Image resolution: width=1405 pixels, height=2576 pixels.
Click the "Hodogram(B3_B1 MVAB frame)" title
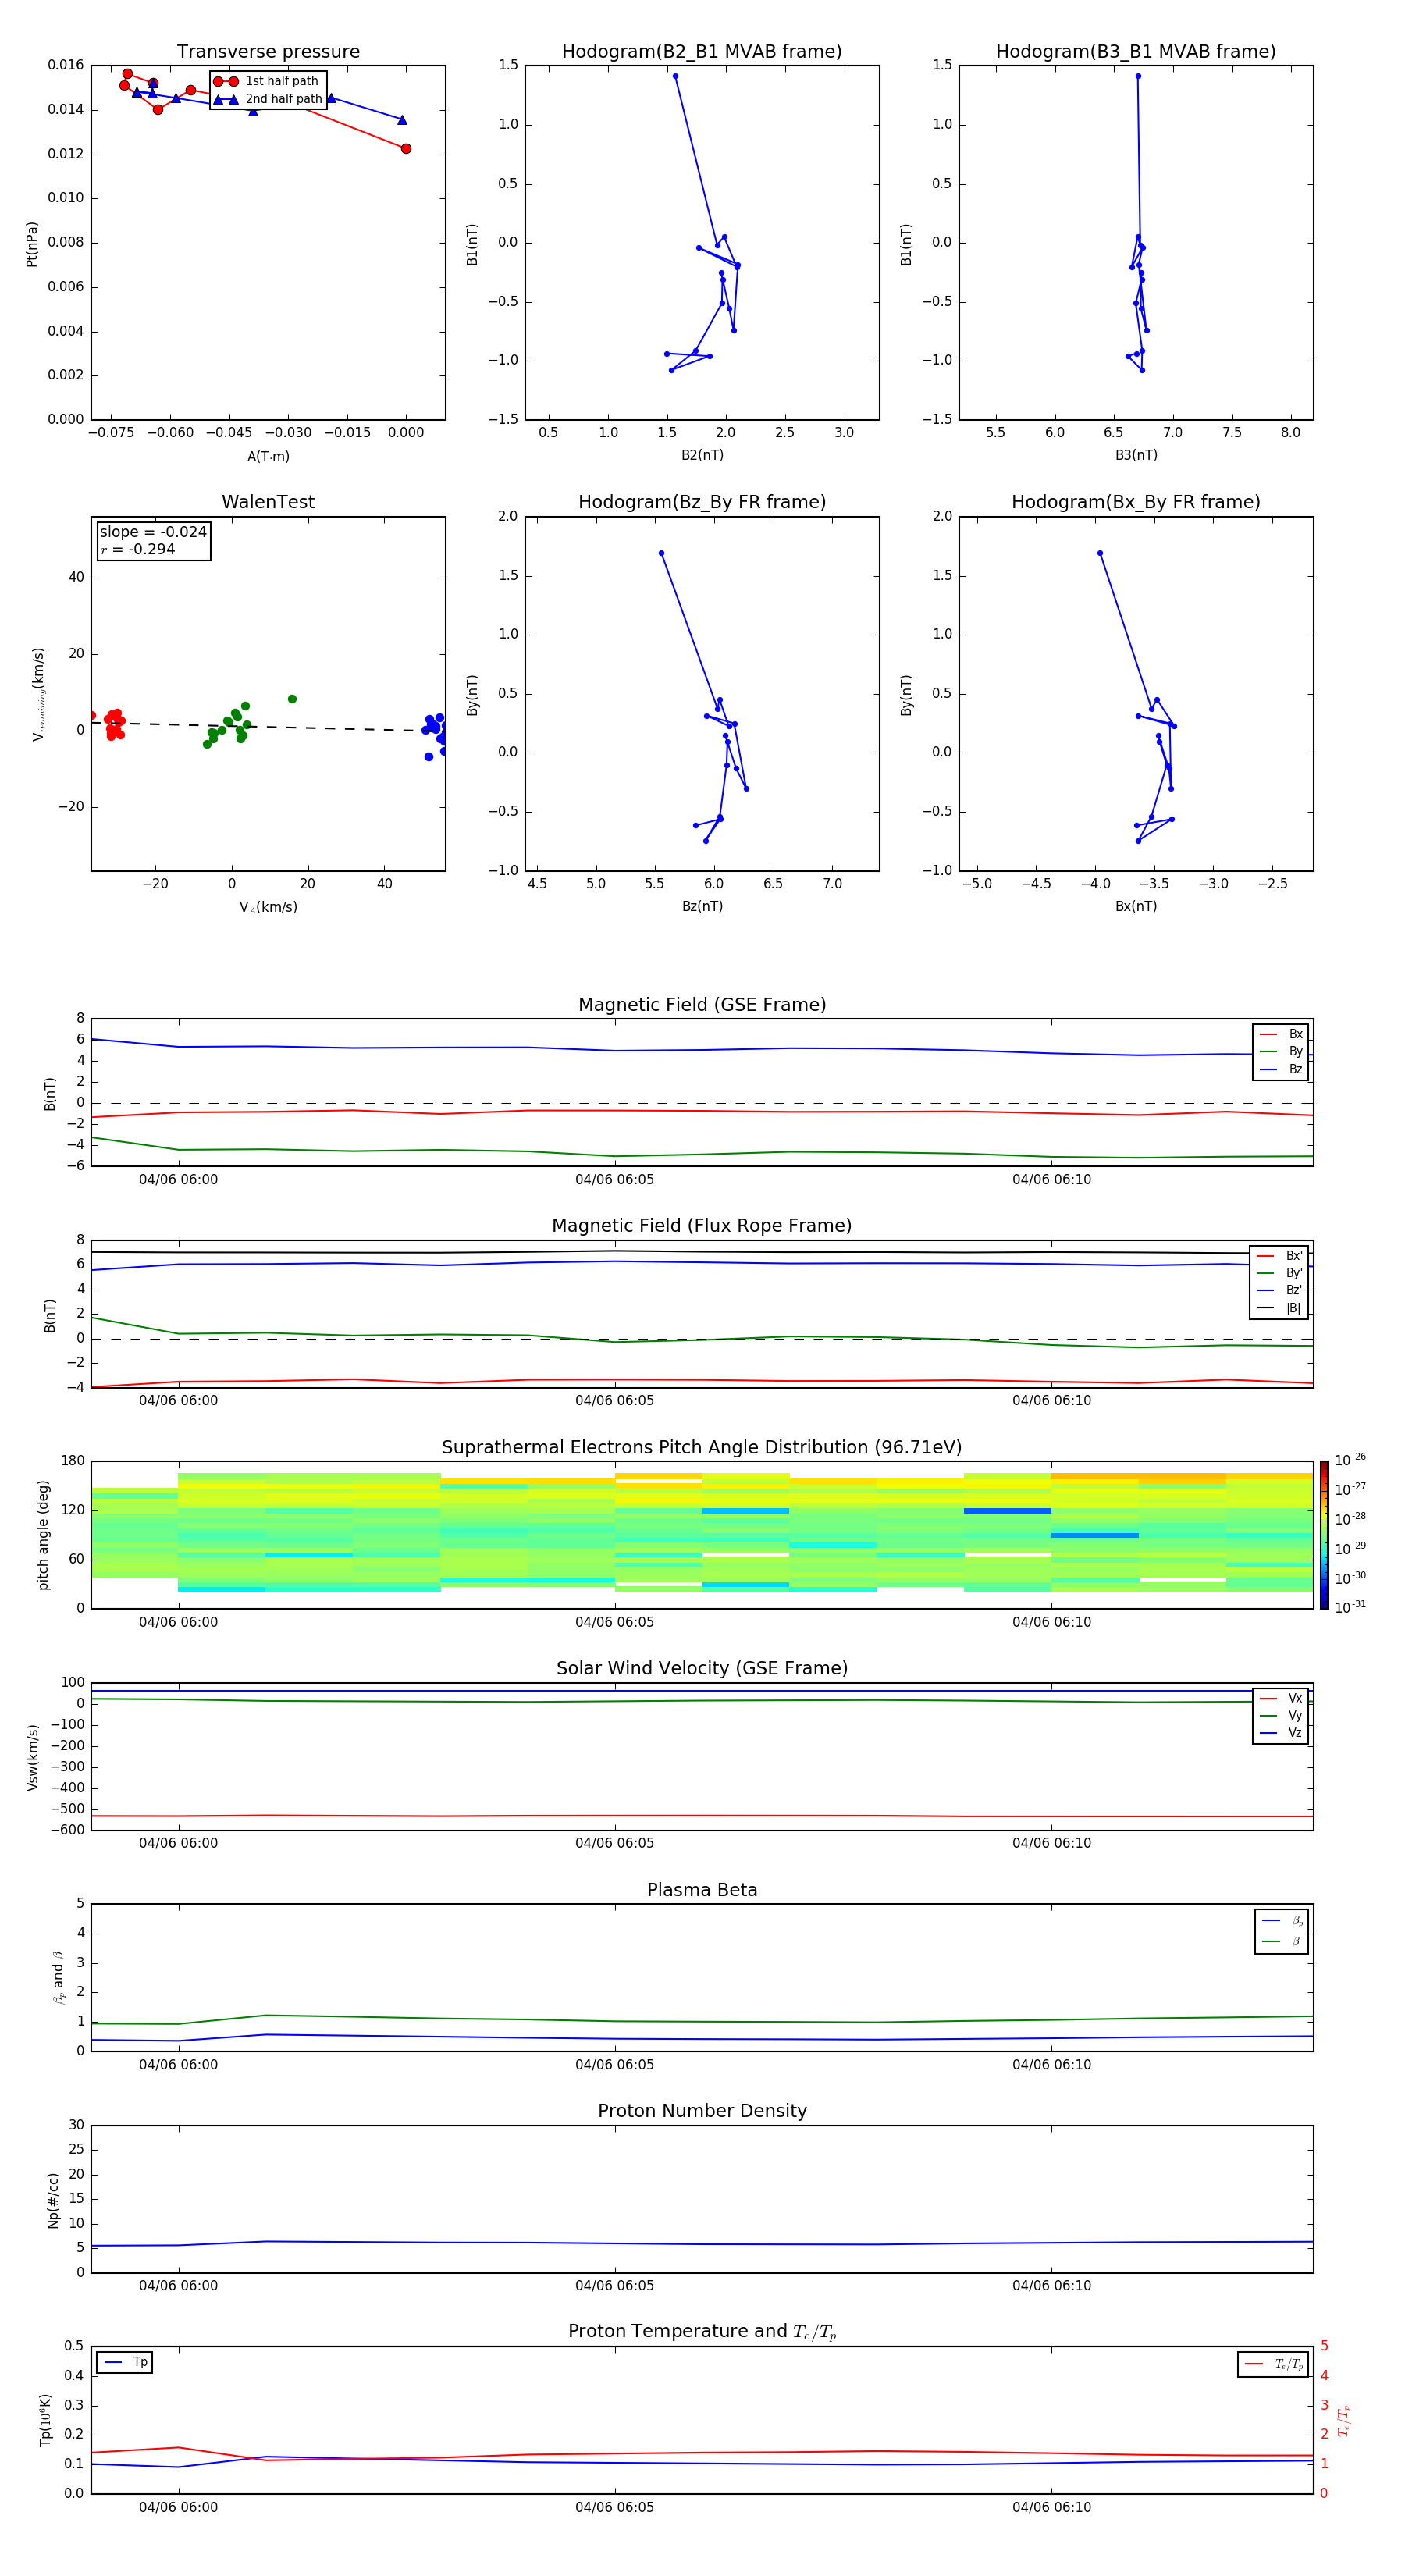[1136, 52]
